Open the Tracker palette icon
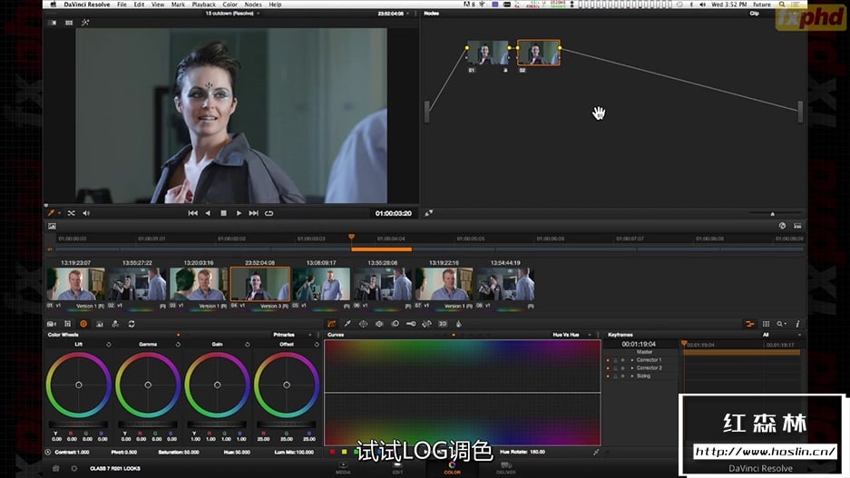Viewport: 850px width, 478px height. click(379, 324)
